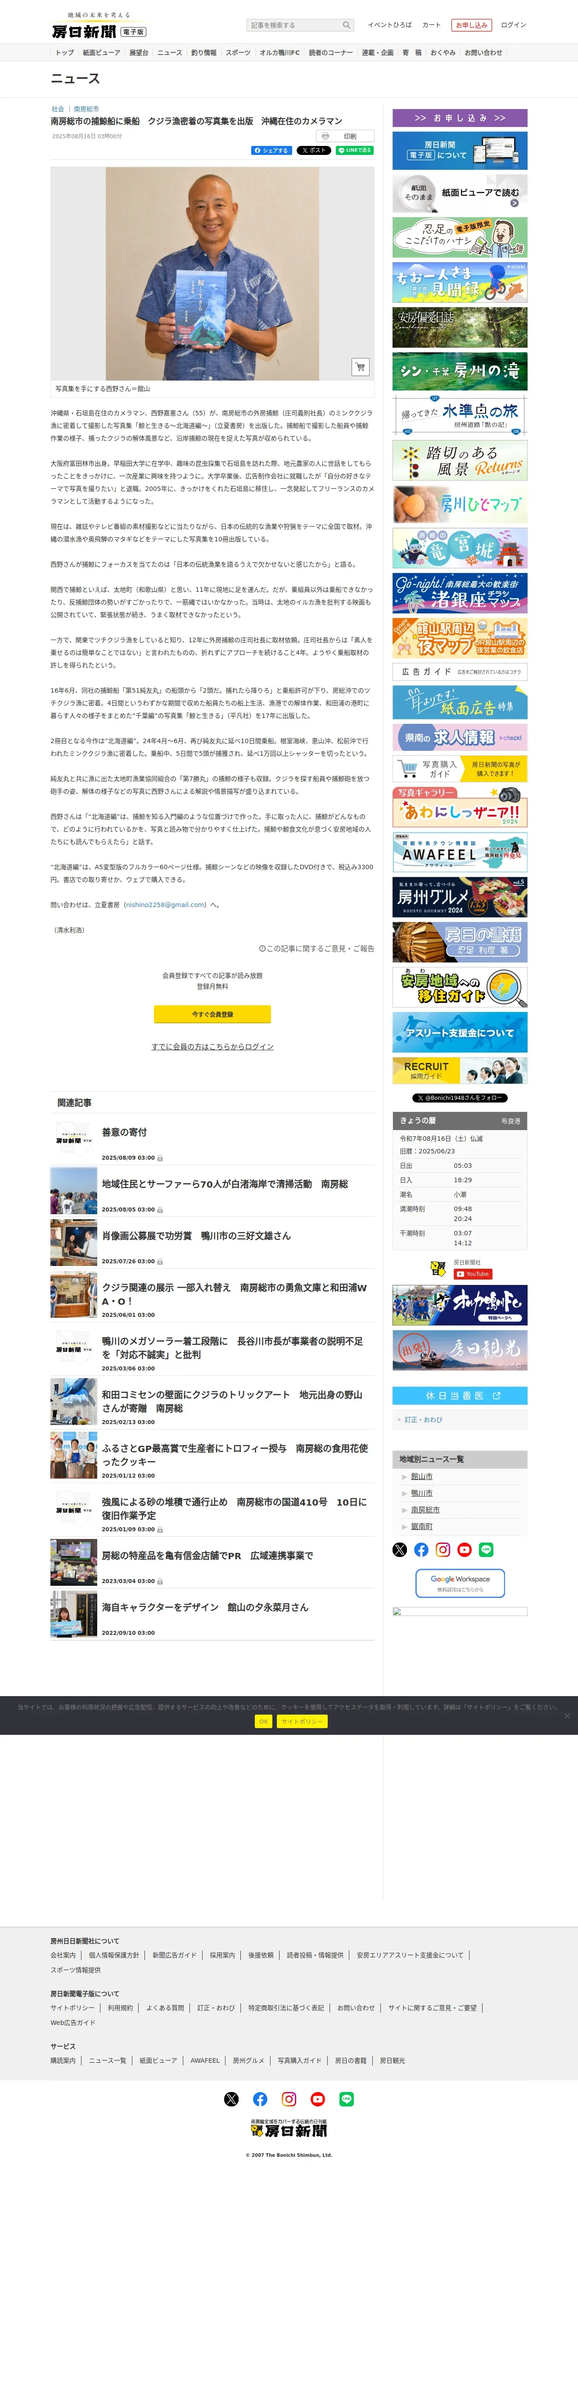Open スポーツ in the navigation bar
The height and width of the screenshot is (2387, 578).
(x=238, y=53)
